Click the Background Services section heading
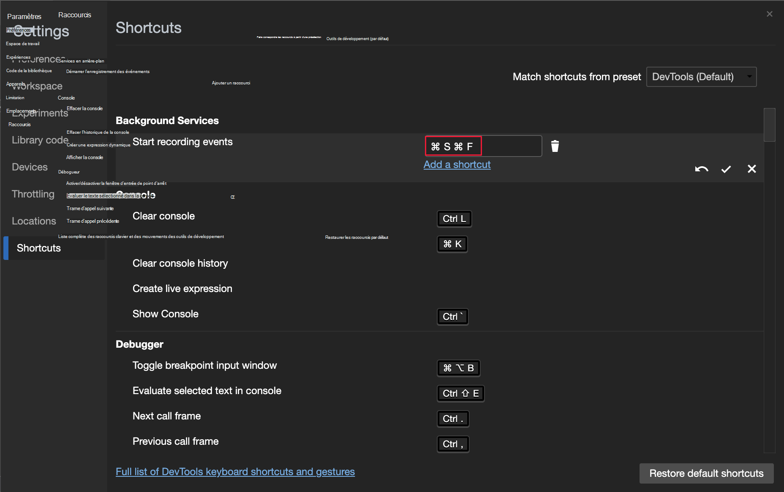784x492 pixels. click(167, 121)
